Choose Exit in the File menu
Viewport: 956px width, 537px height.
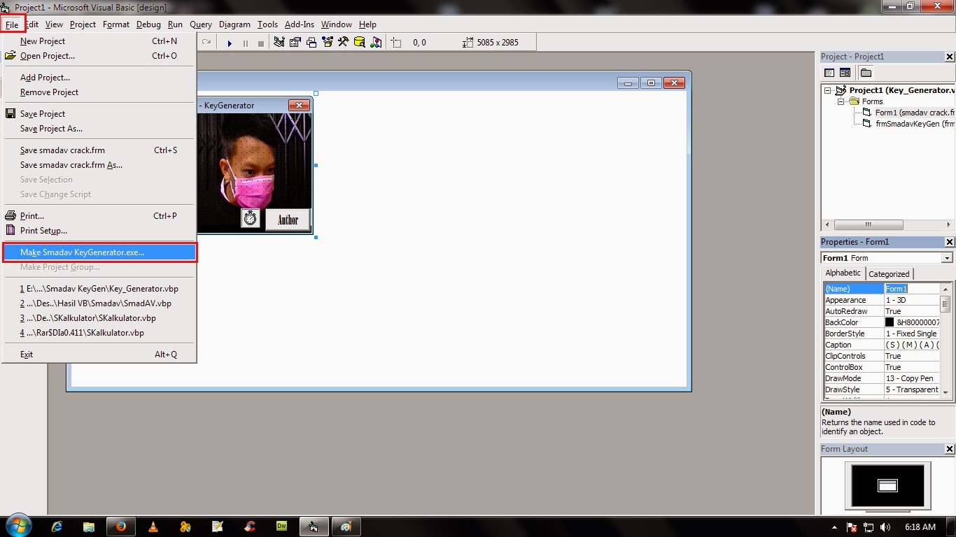[x=99, y=355]
